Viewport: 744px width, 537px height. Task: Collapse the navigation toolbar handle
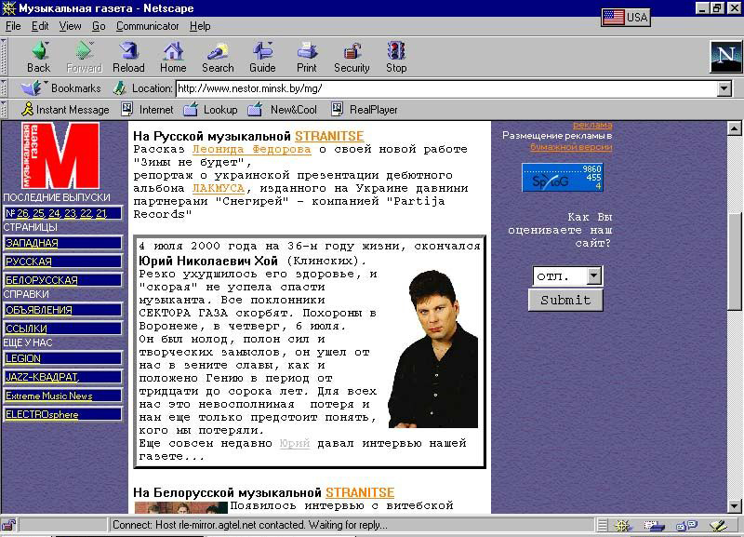(x=4, y=56)
